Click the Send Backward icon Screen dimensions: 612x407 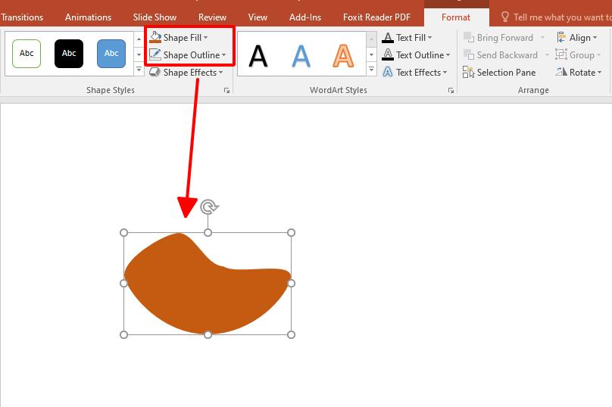coord(468,54)
